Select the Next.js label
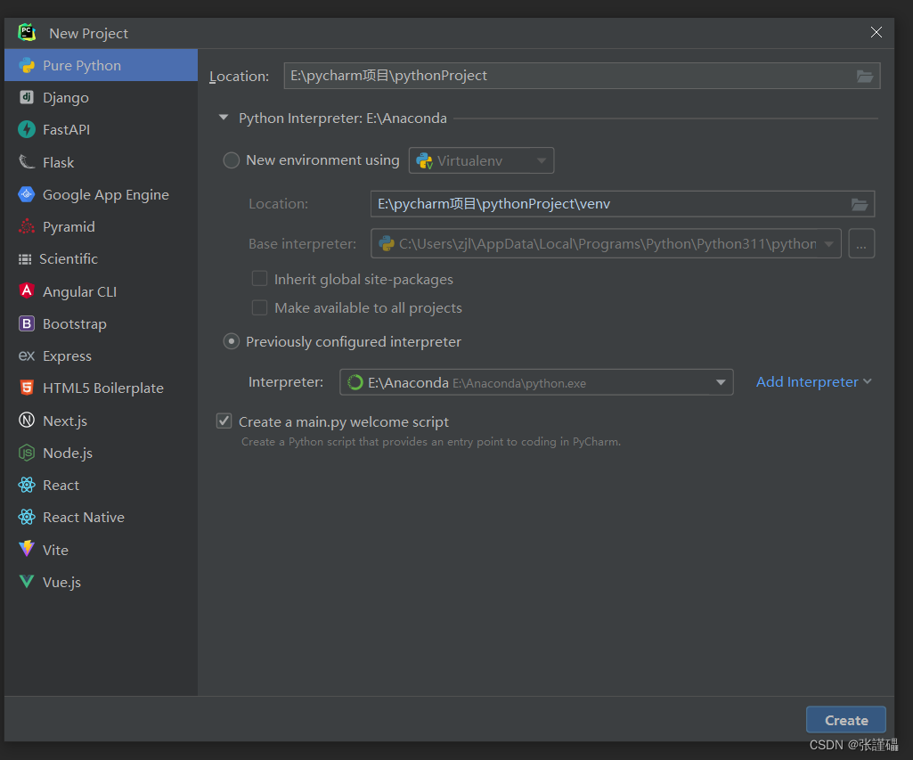 pyautogui.click(x=65, y=421)
